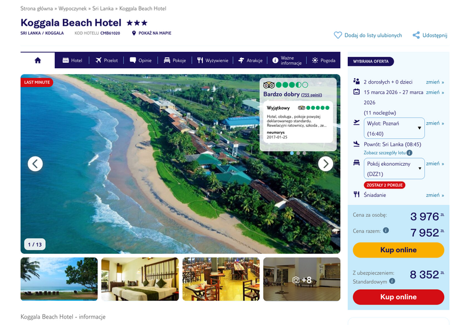
Task: Click info icon by Zobacz szczegóły lotu
Action: click(x=409, y=153)
